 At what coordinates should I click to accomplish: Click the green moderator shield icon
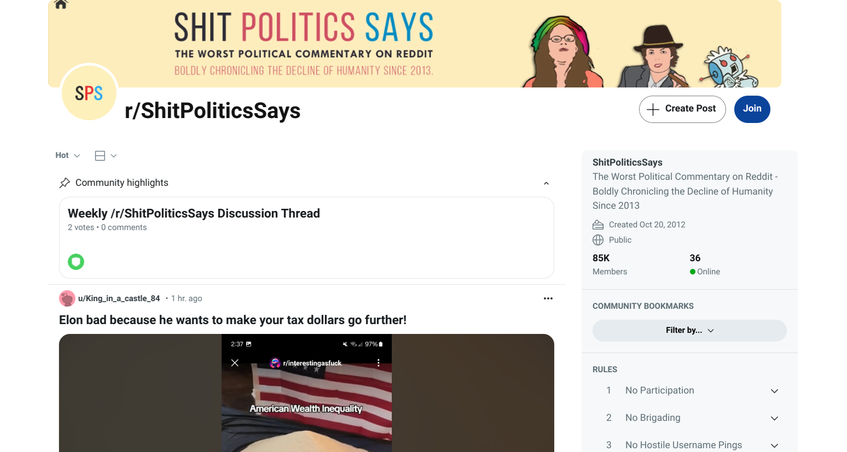click(x=76, y=262)
